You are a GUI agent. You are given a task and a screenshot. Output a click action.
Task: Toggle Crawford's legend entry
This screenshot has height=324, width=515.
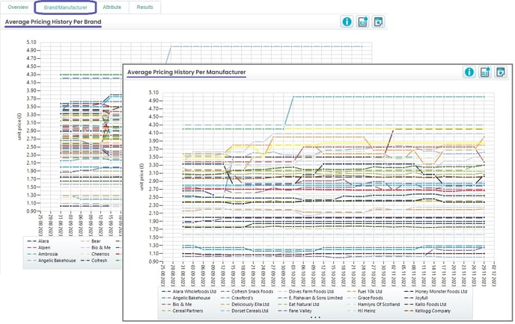coord(237,298)
